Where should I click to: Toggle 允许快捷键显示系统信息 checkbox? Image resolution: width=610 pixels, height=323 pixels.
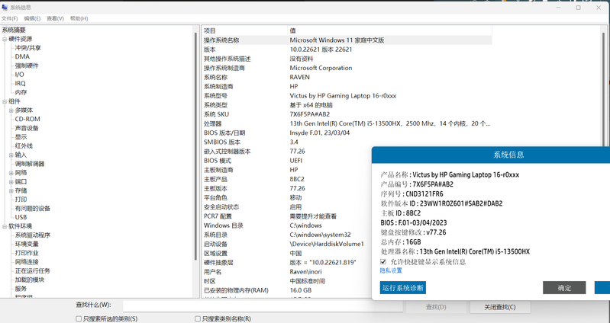(383, 261)
